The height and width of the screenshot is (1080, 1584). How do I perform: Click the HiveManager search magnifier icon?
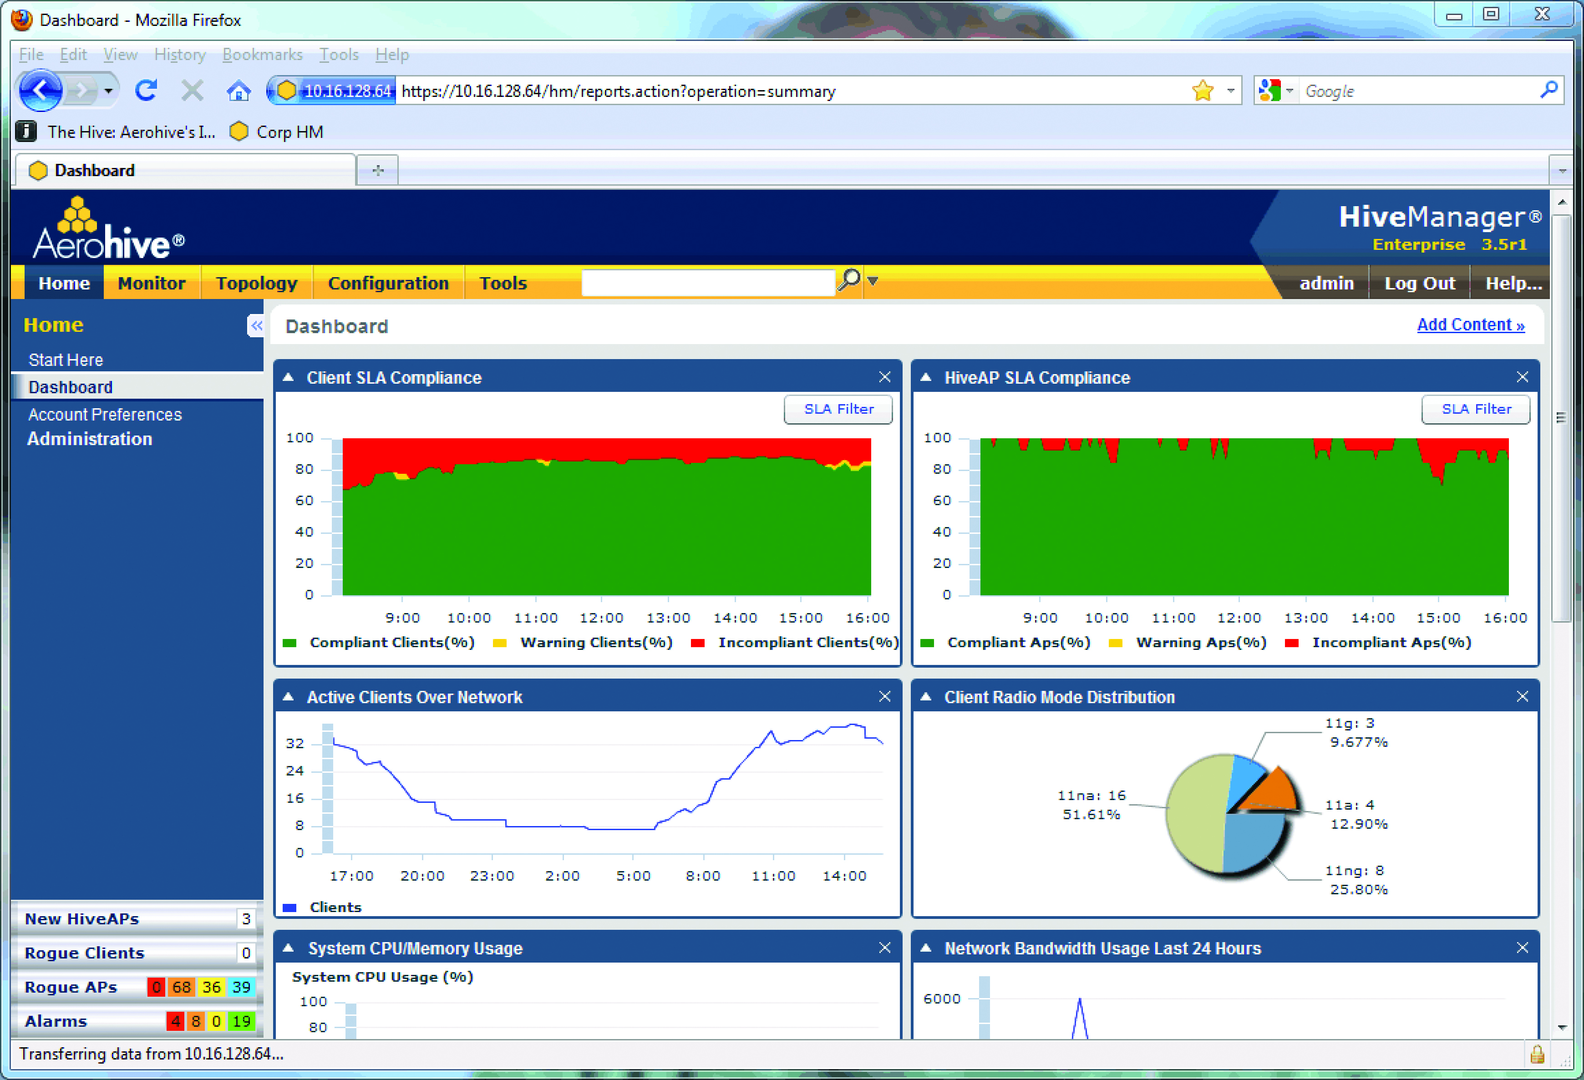pyautogui.click(x=848, y=281)
